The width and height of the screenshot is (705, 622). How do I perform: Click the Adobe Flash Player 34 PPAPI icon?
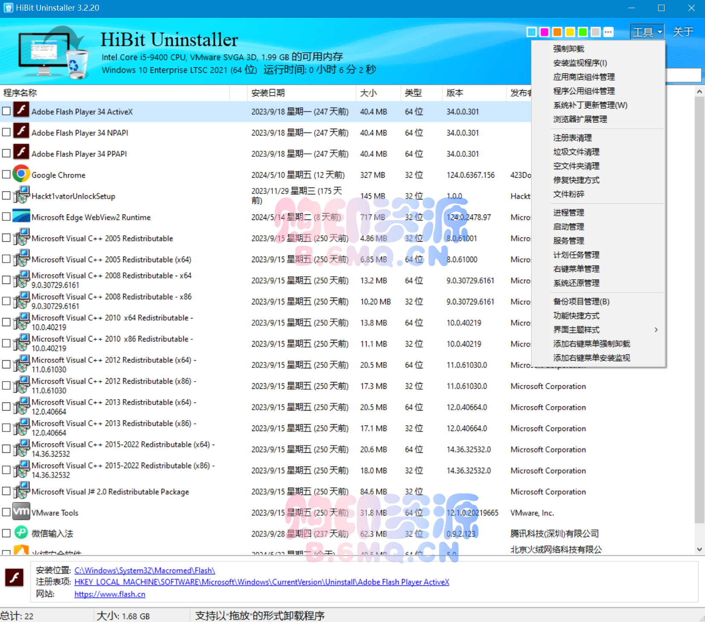(x=21, y=153)
